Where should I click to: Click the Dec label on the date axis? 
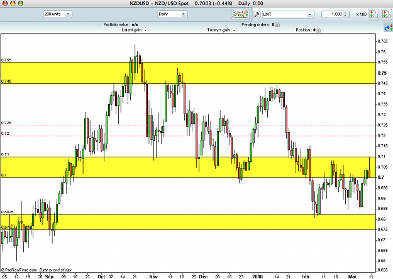coord(203,276)
